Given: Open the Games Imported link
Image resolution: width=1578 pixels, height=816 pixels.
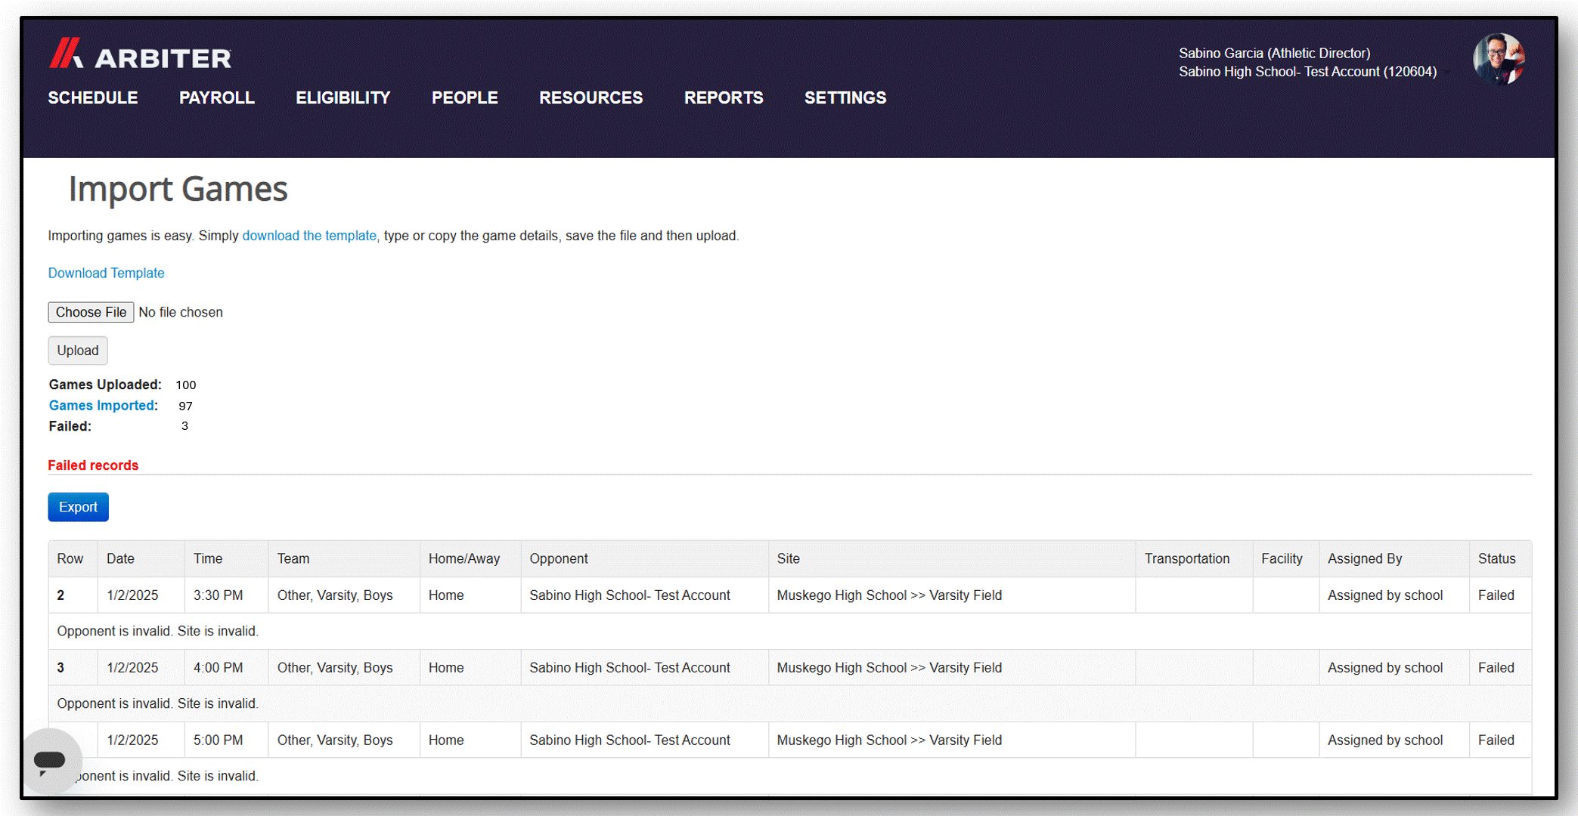Looking at the screenshot, I should pyautogui.click(x=102, y=406).
